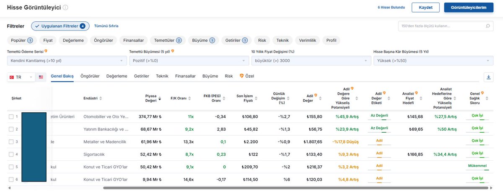
Task: Click the Uygulanan Filtreler pill
Action: click(x=60, y=26)
